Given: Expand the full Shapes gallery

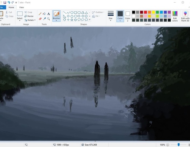Looking at the screenshot, I should 90,20.
